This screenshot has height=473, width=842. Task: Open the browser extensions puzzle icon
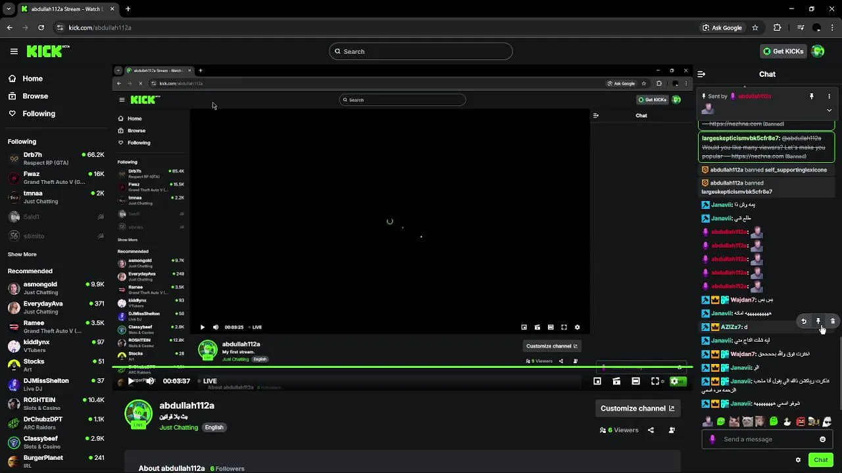pyautogui.click(x=777, y=28)
